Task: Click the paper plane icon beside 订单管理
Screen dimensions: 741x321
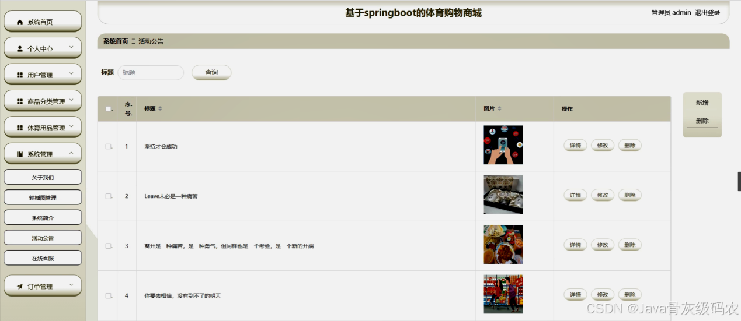Action: pos(20,287)
